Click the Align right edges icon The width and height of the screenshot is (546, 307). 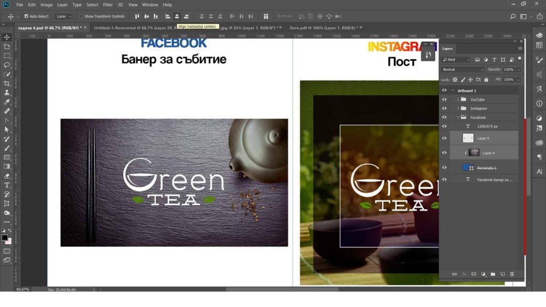coord(186,17)
